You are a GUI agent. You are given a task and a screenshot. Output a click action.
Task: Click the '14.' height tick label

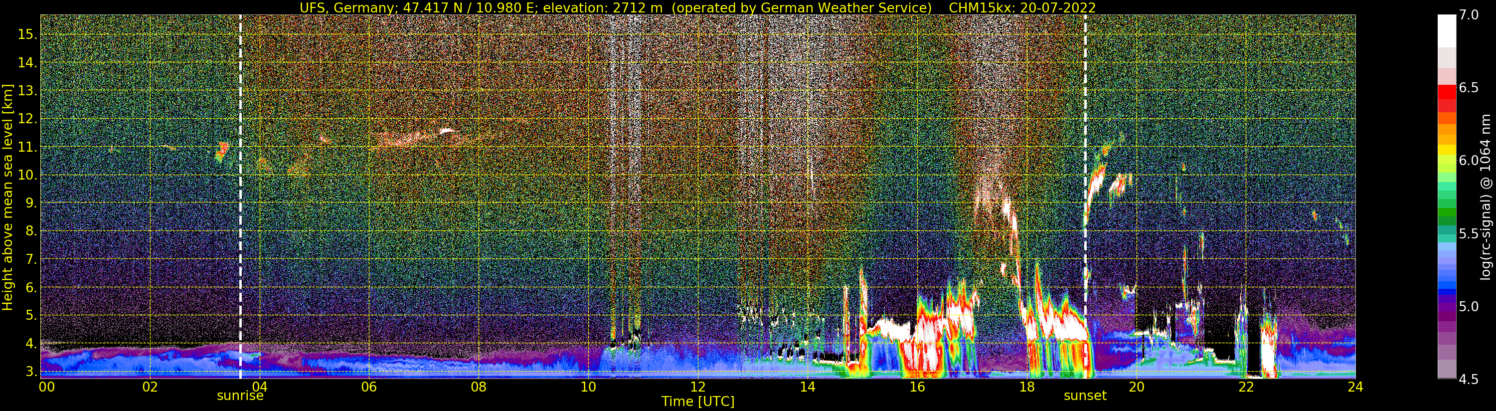(x=27, y=63)
